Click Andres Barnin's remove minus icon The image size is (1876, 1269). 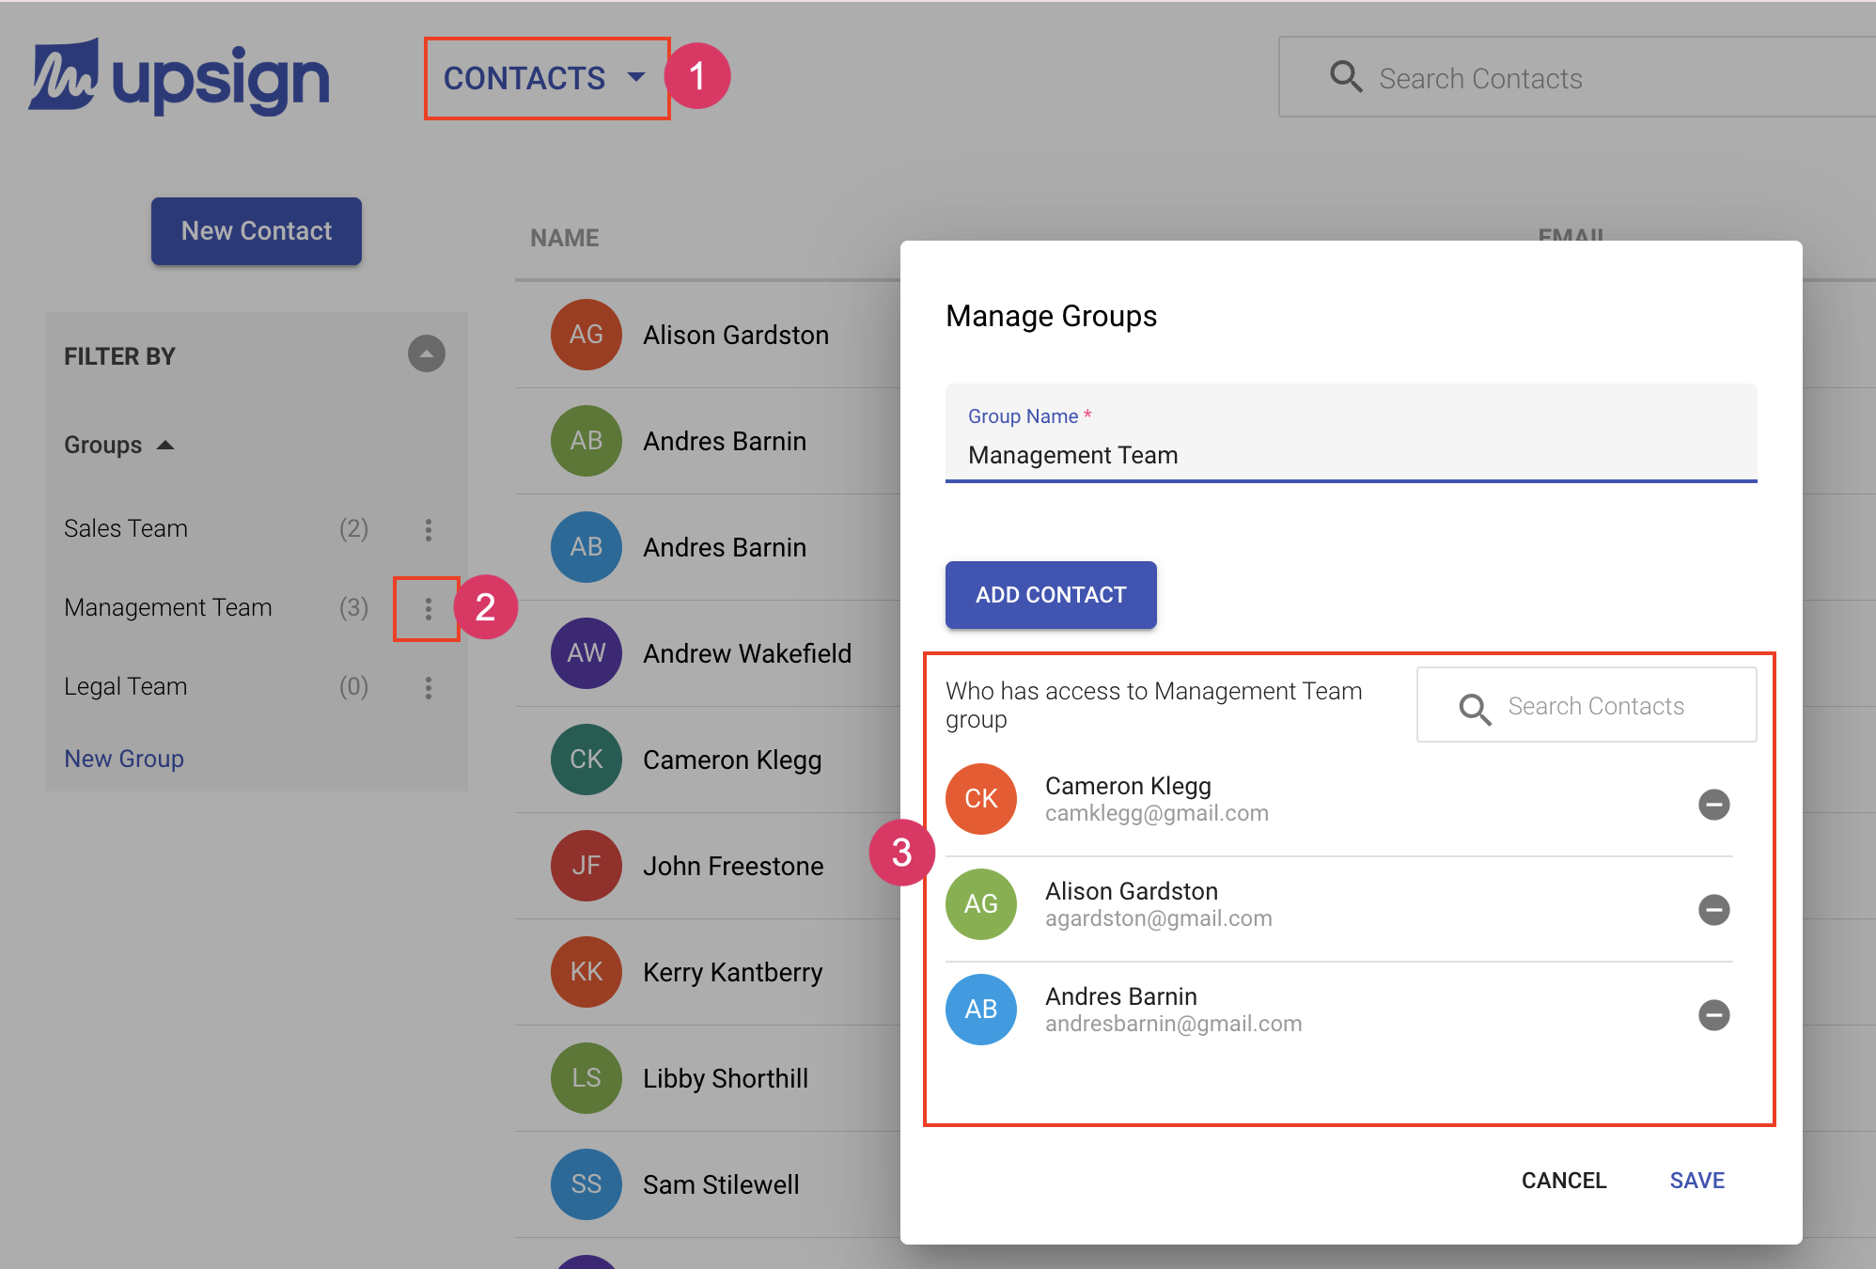click(x=1713, y=1015)
